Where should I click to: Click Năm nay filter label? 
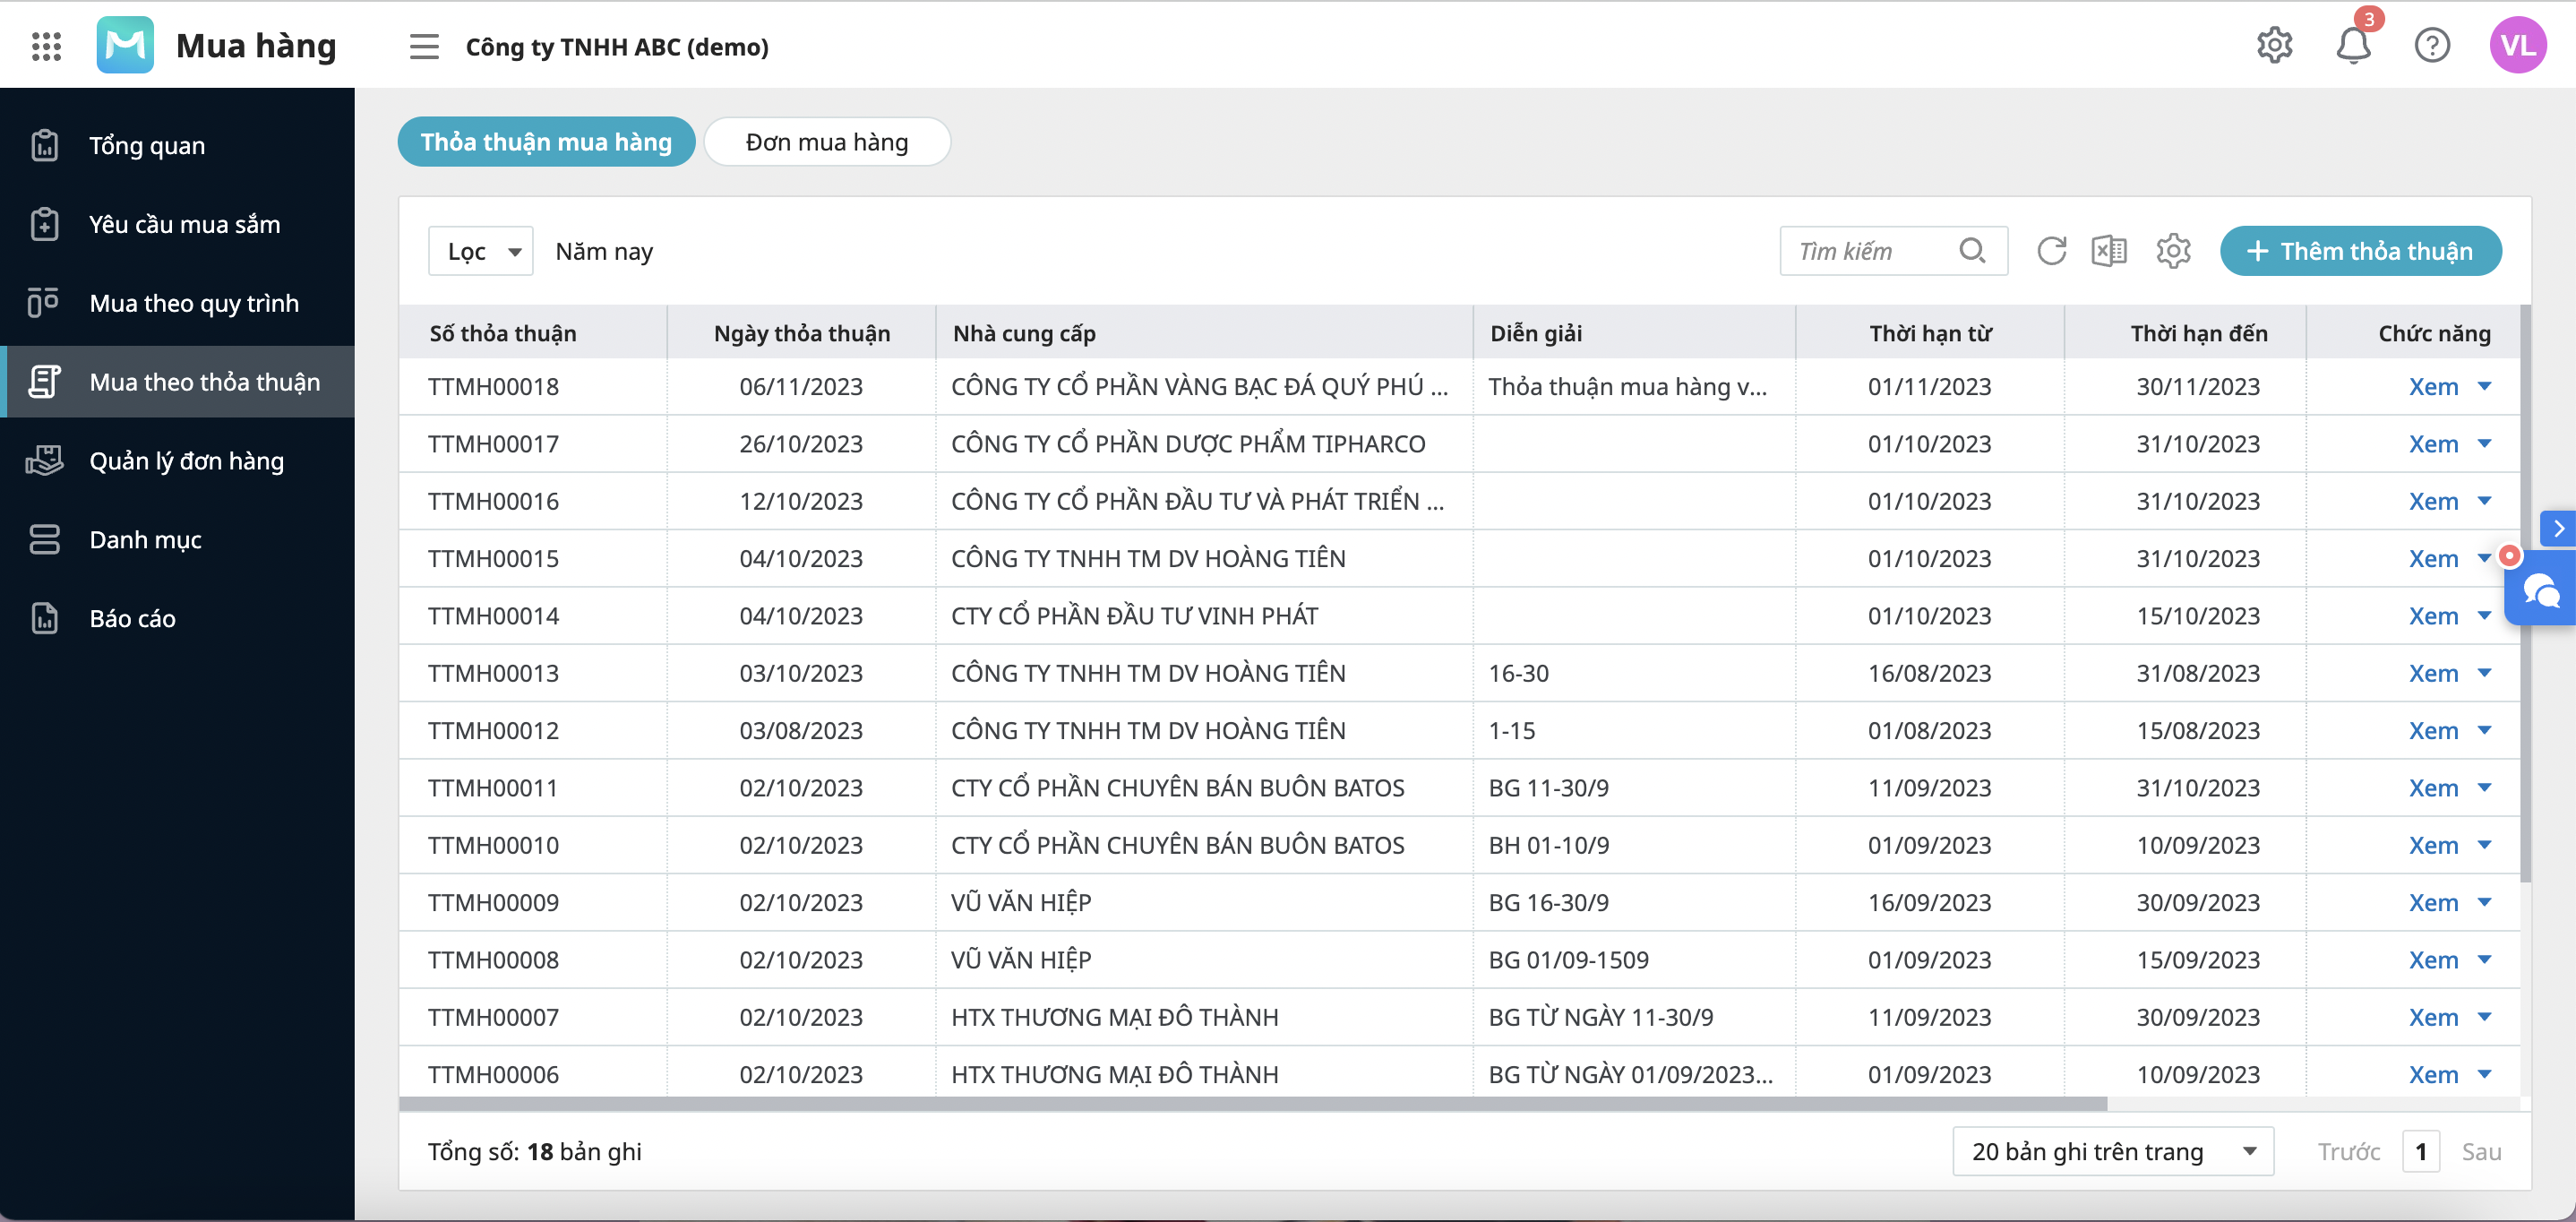click(x=604, y=251)
